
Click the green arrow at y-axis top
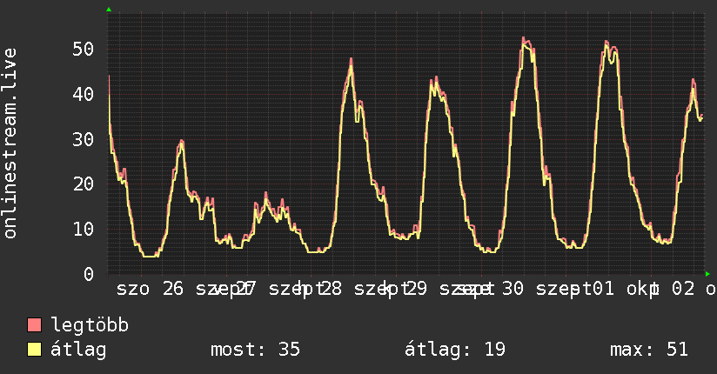coord(109,10)
